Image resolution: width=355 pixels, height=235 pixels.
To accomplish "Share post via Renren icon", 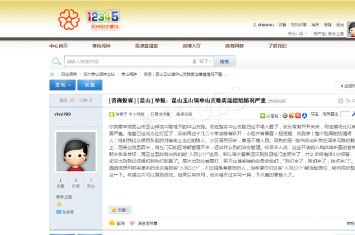I will tap(304, 116).
